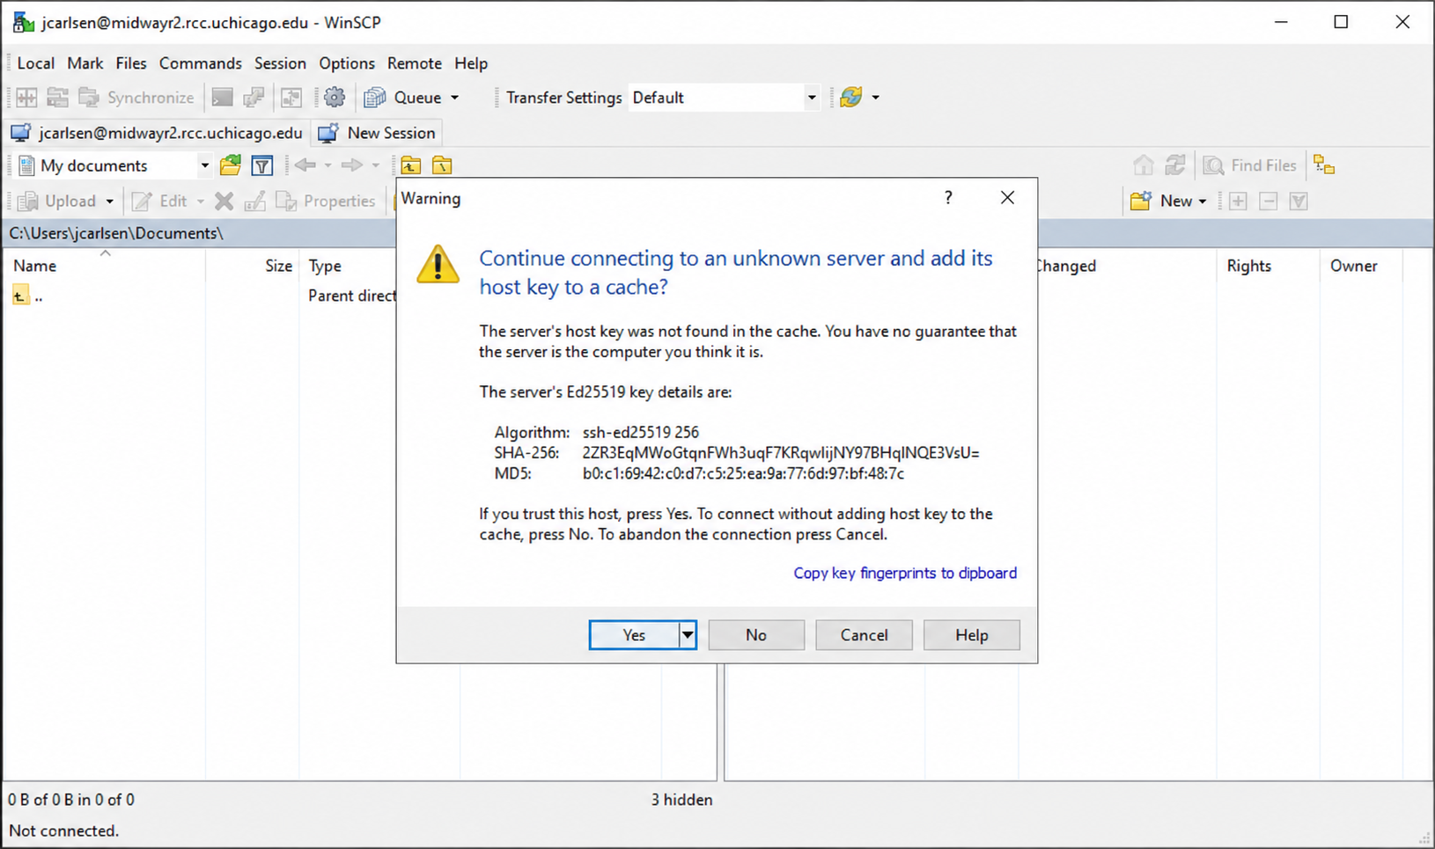The height and width of the screenshot is (849, 1435).
Task: Click the local Root Directory folder icon
Action: (x=442, y=165)
